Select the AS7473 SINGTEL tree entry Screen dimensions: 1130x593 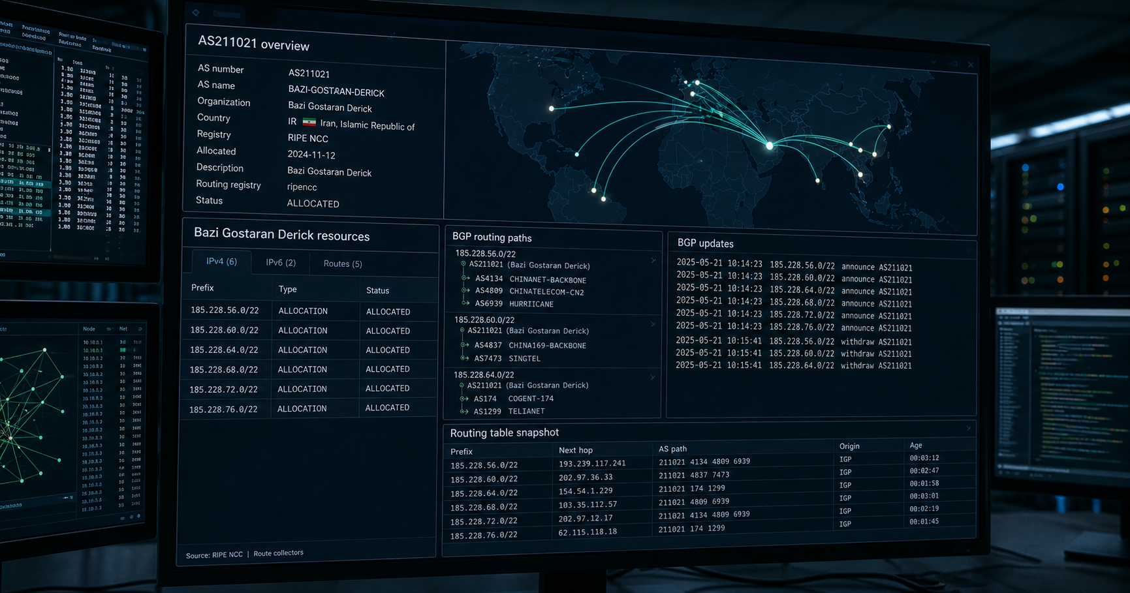click(x=507, y=358)
